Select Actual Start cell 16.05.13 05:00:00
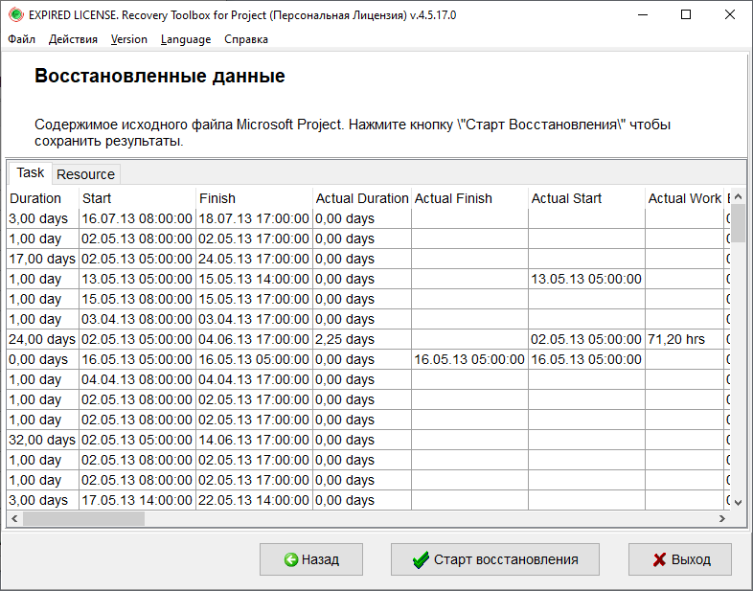 (x=586, y=359)
